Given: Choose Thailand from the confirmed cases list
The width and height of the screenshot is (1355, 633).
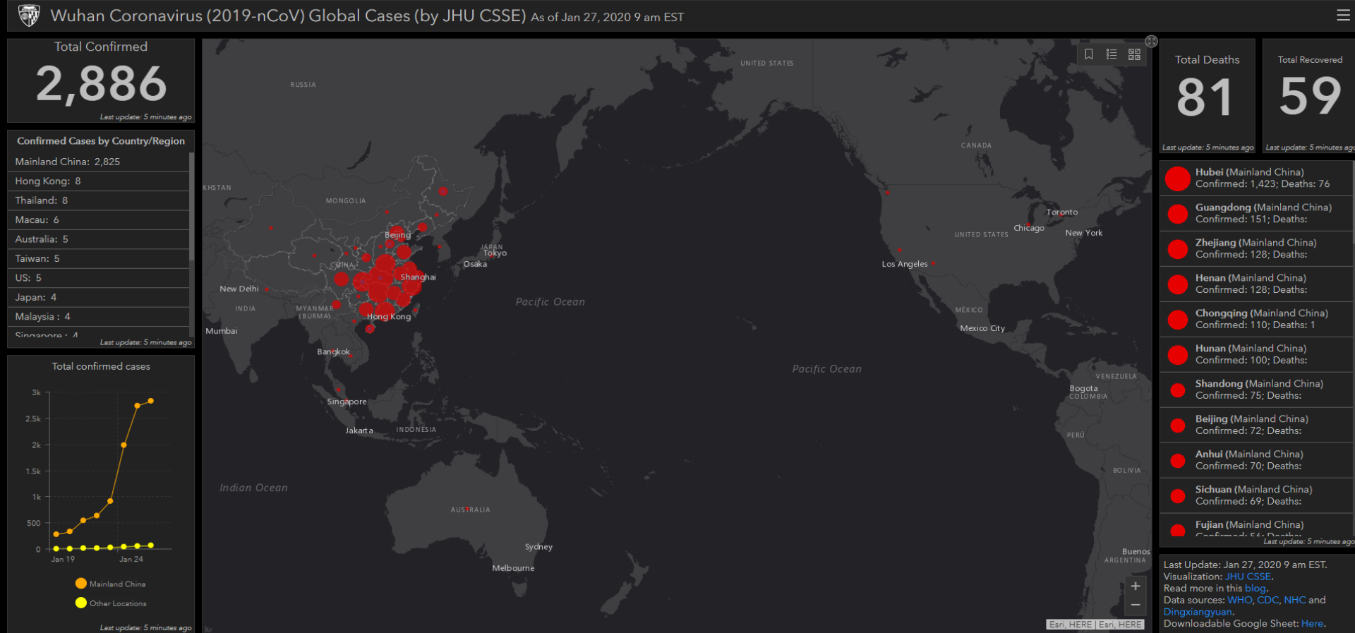Looking at the screenshot, I should (x=42, y=200).
